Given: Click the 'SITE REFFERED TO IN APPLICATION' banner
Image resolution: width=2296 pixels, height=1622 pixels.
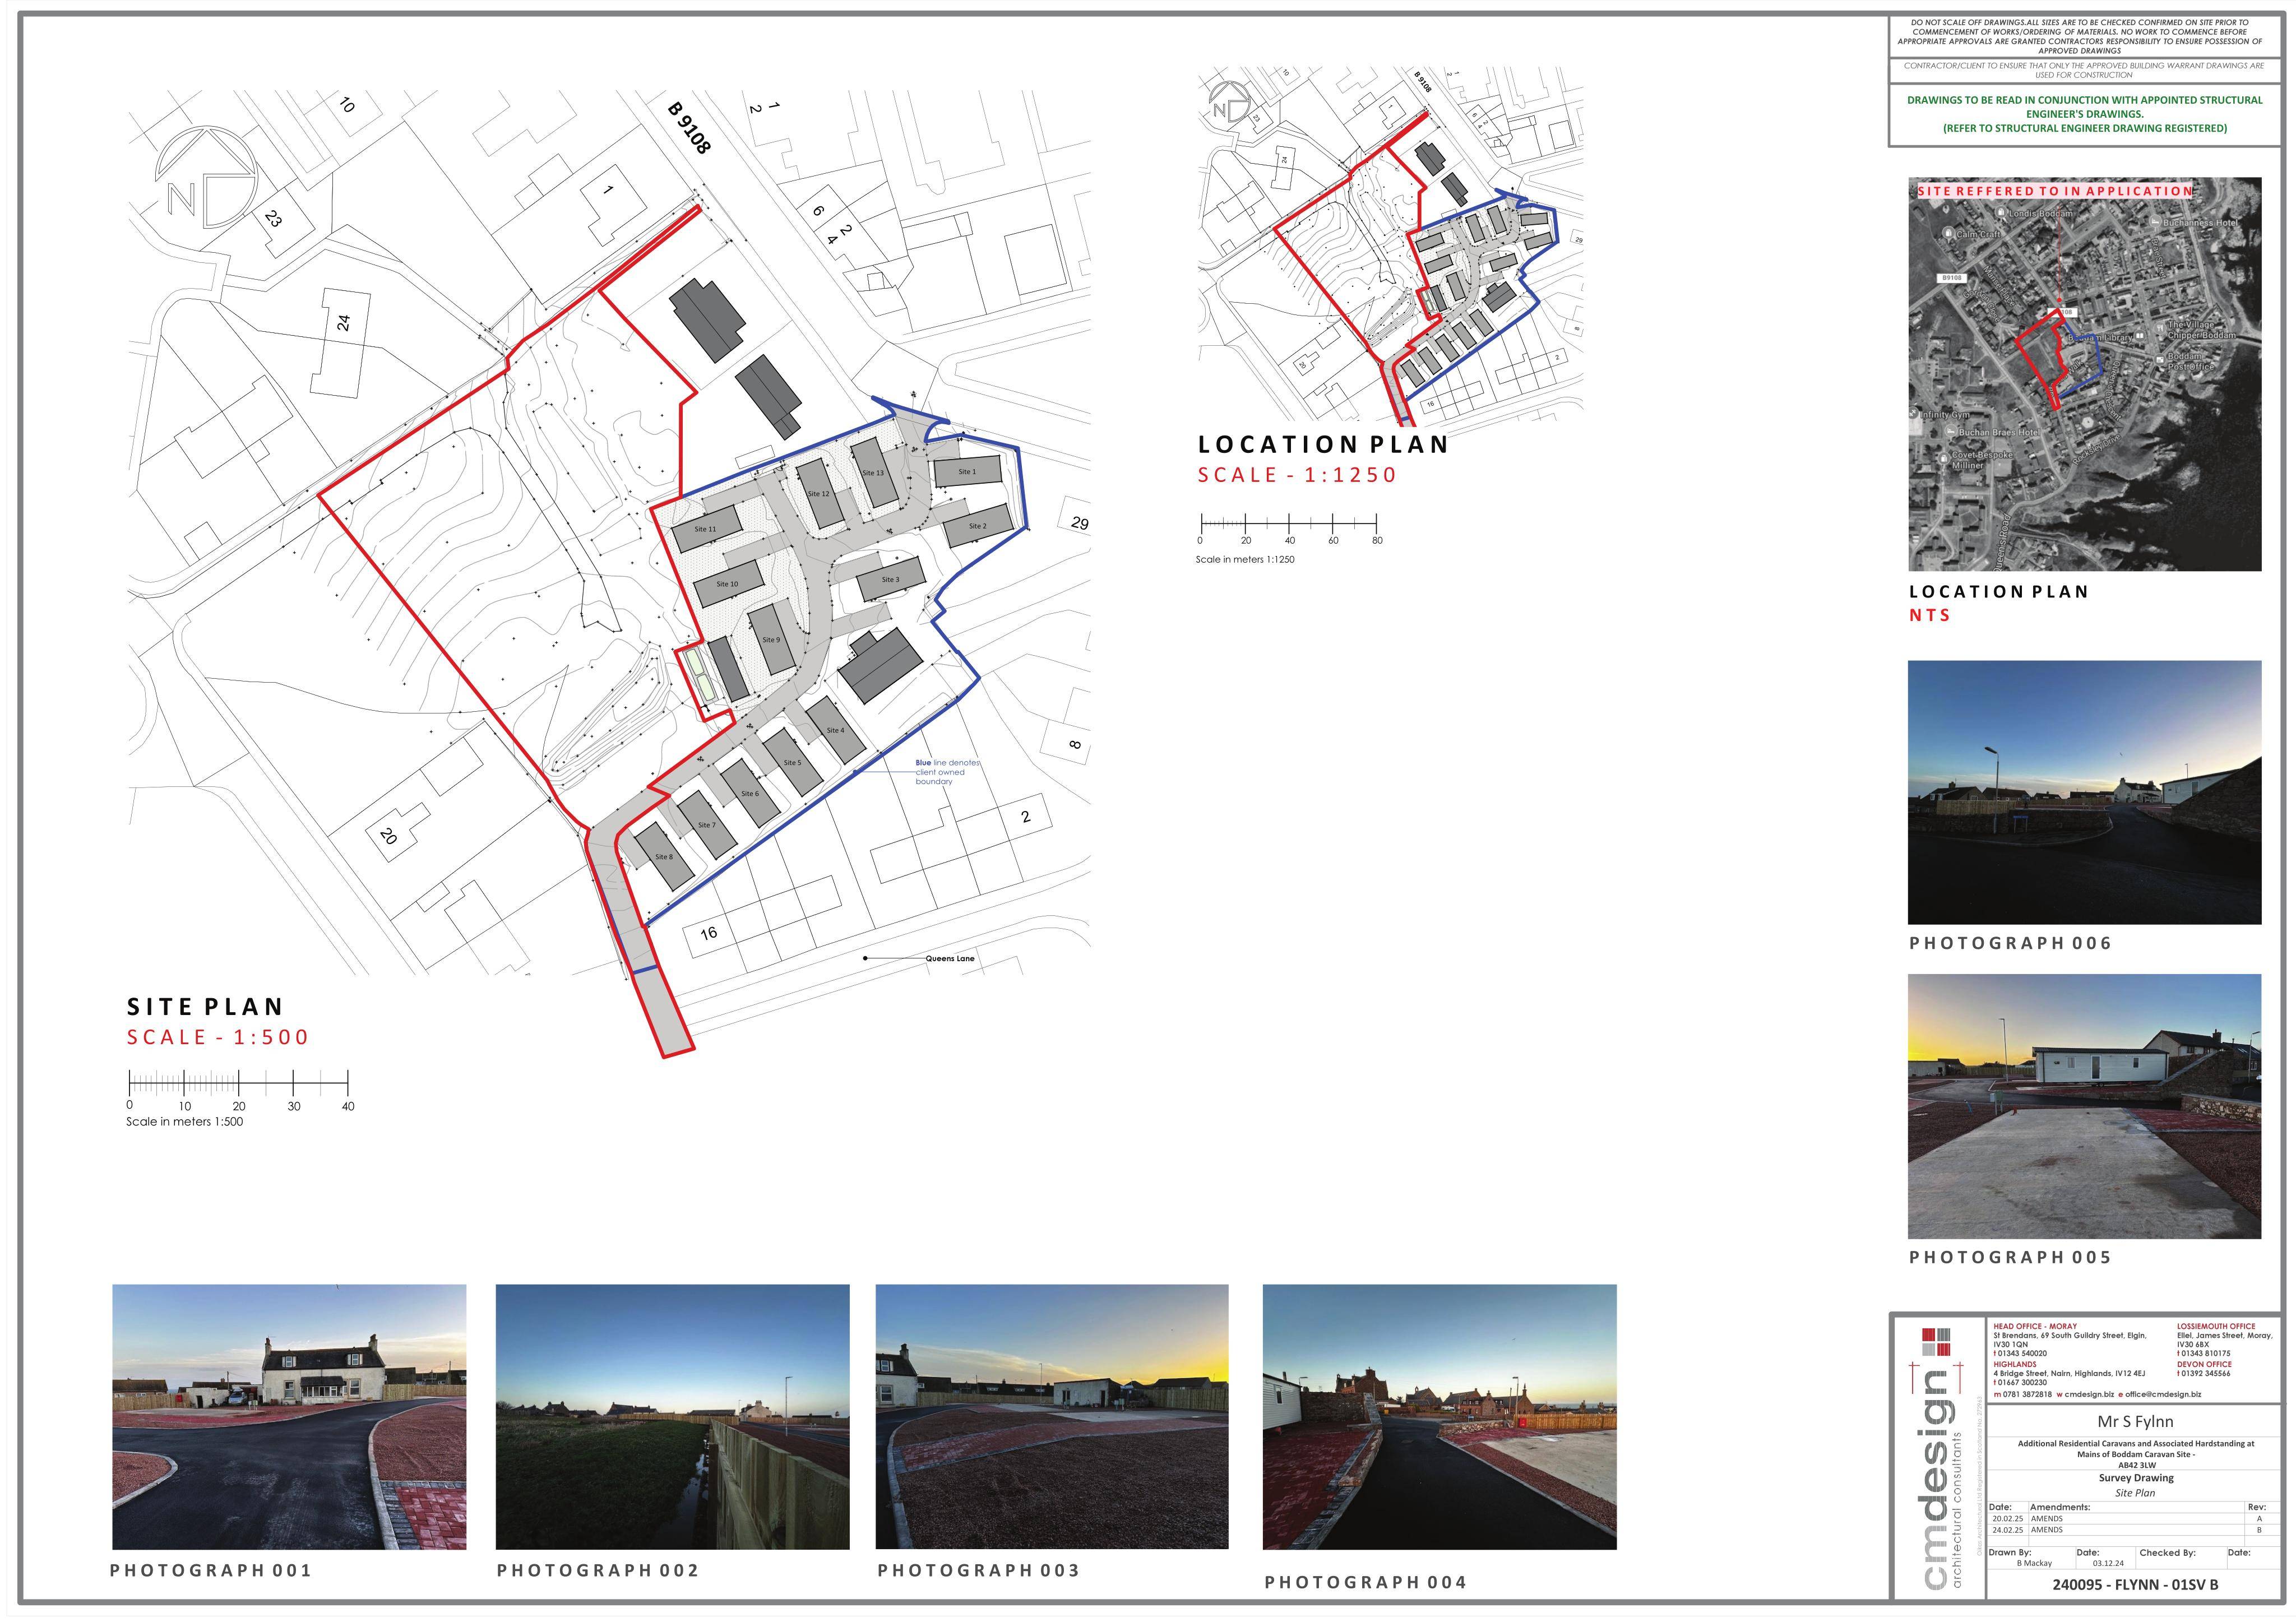Looking at the screenshot, I should click(x=2055, y=191).
